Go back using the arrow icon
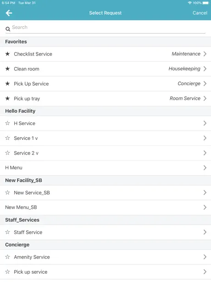The width and height of the screenshot is (211, 282). pyautogui.click(x=9, y=13)
